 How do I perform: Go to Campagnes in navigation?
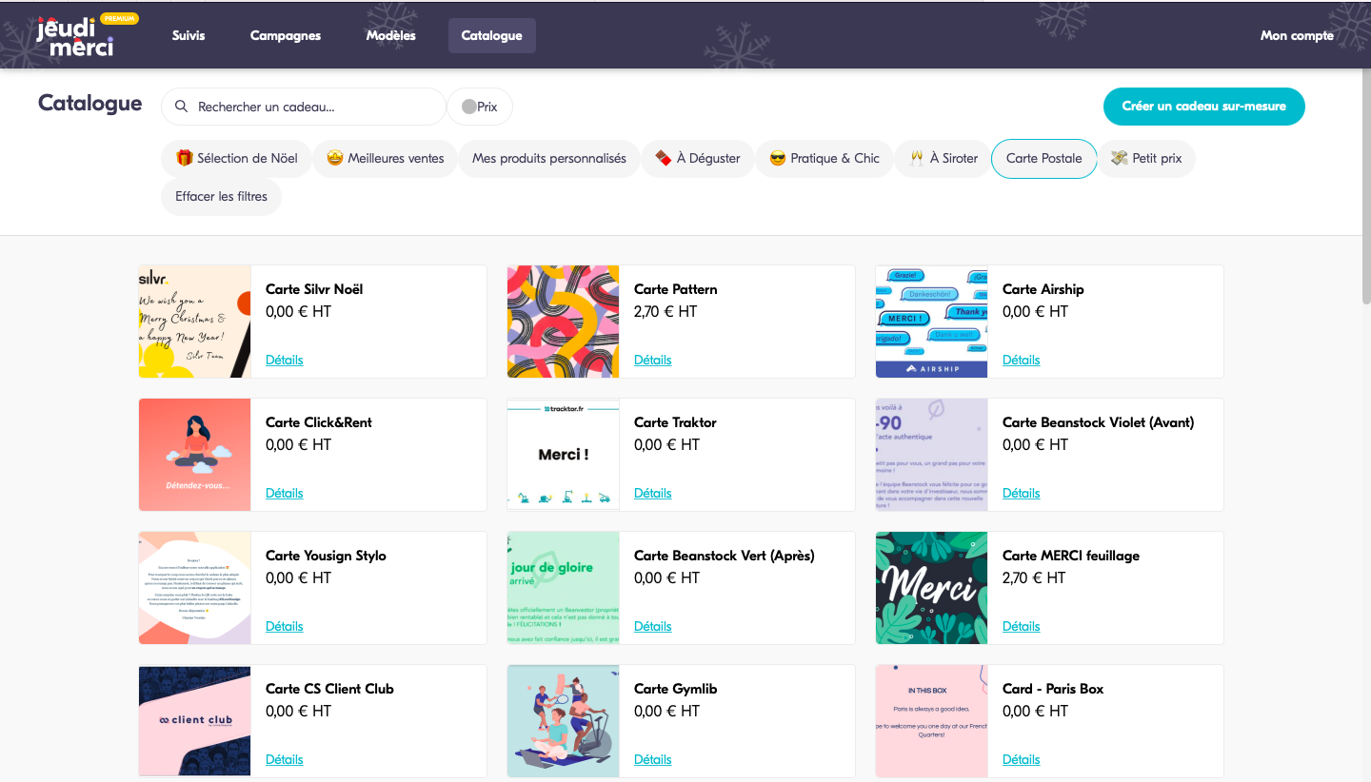tap(286, 35)
